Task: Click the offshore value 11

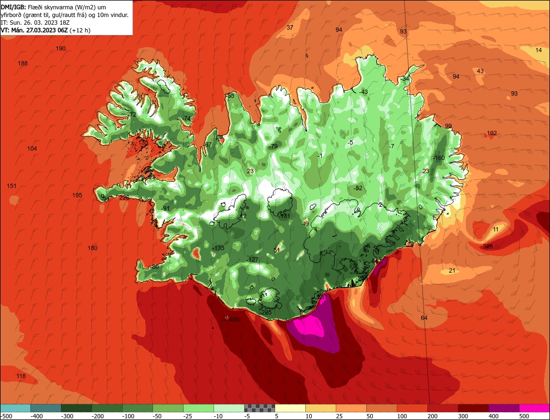Action: pyautogui.click(x=496, y=229)
